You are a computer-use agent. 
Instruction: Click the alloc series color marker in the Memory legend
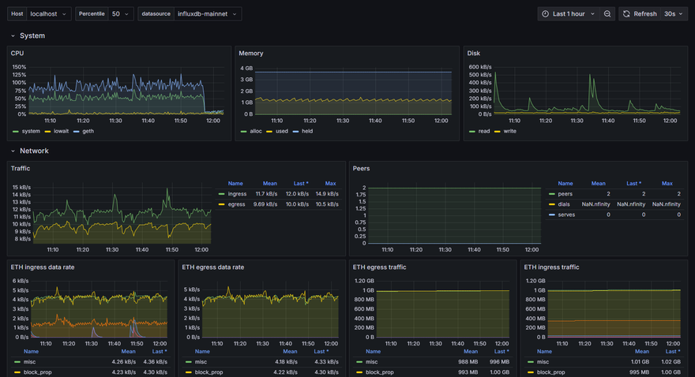[x=244, y=131]
